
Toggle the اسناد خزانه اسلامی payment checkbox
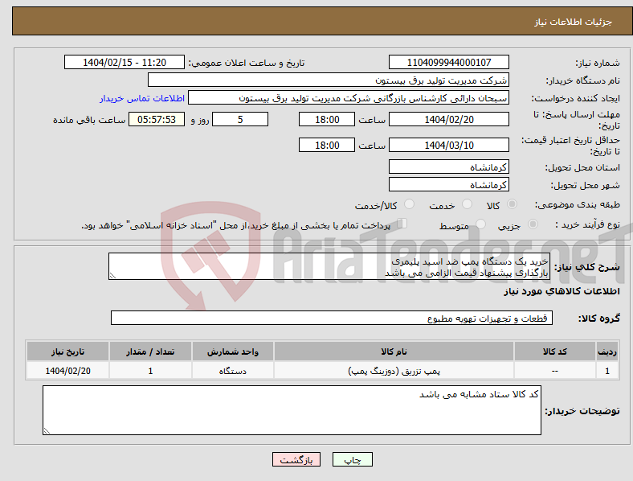402,224
